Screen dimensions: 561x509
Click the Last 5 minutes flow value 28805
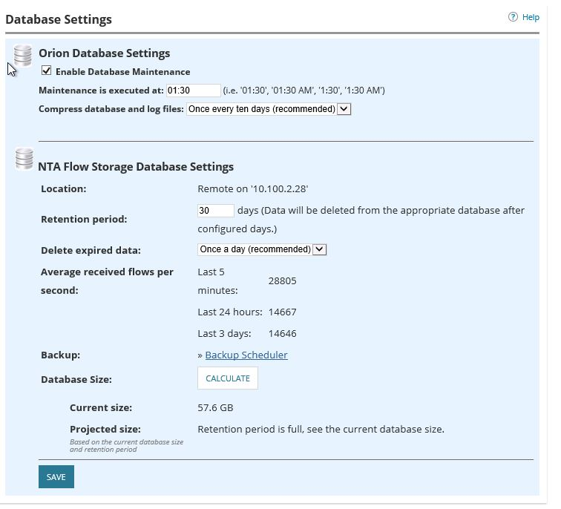(x=282, y=281)
